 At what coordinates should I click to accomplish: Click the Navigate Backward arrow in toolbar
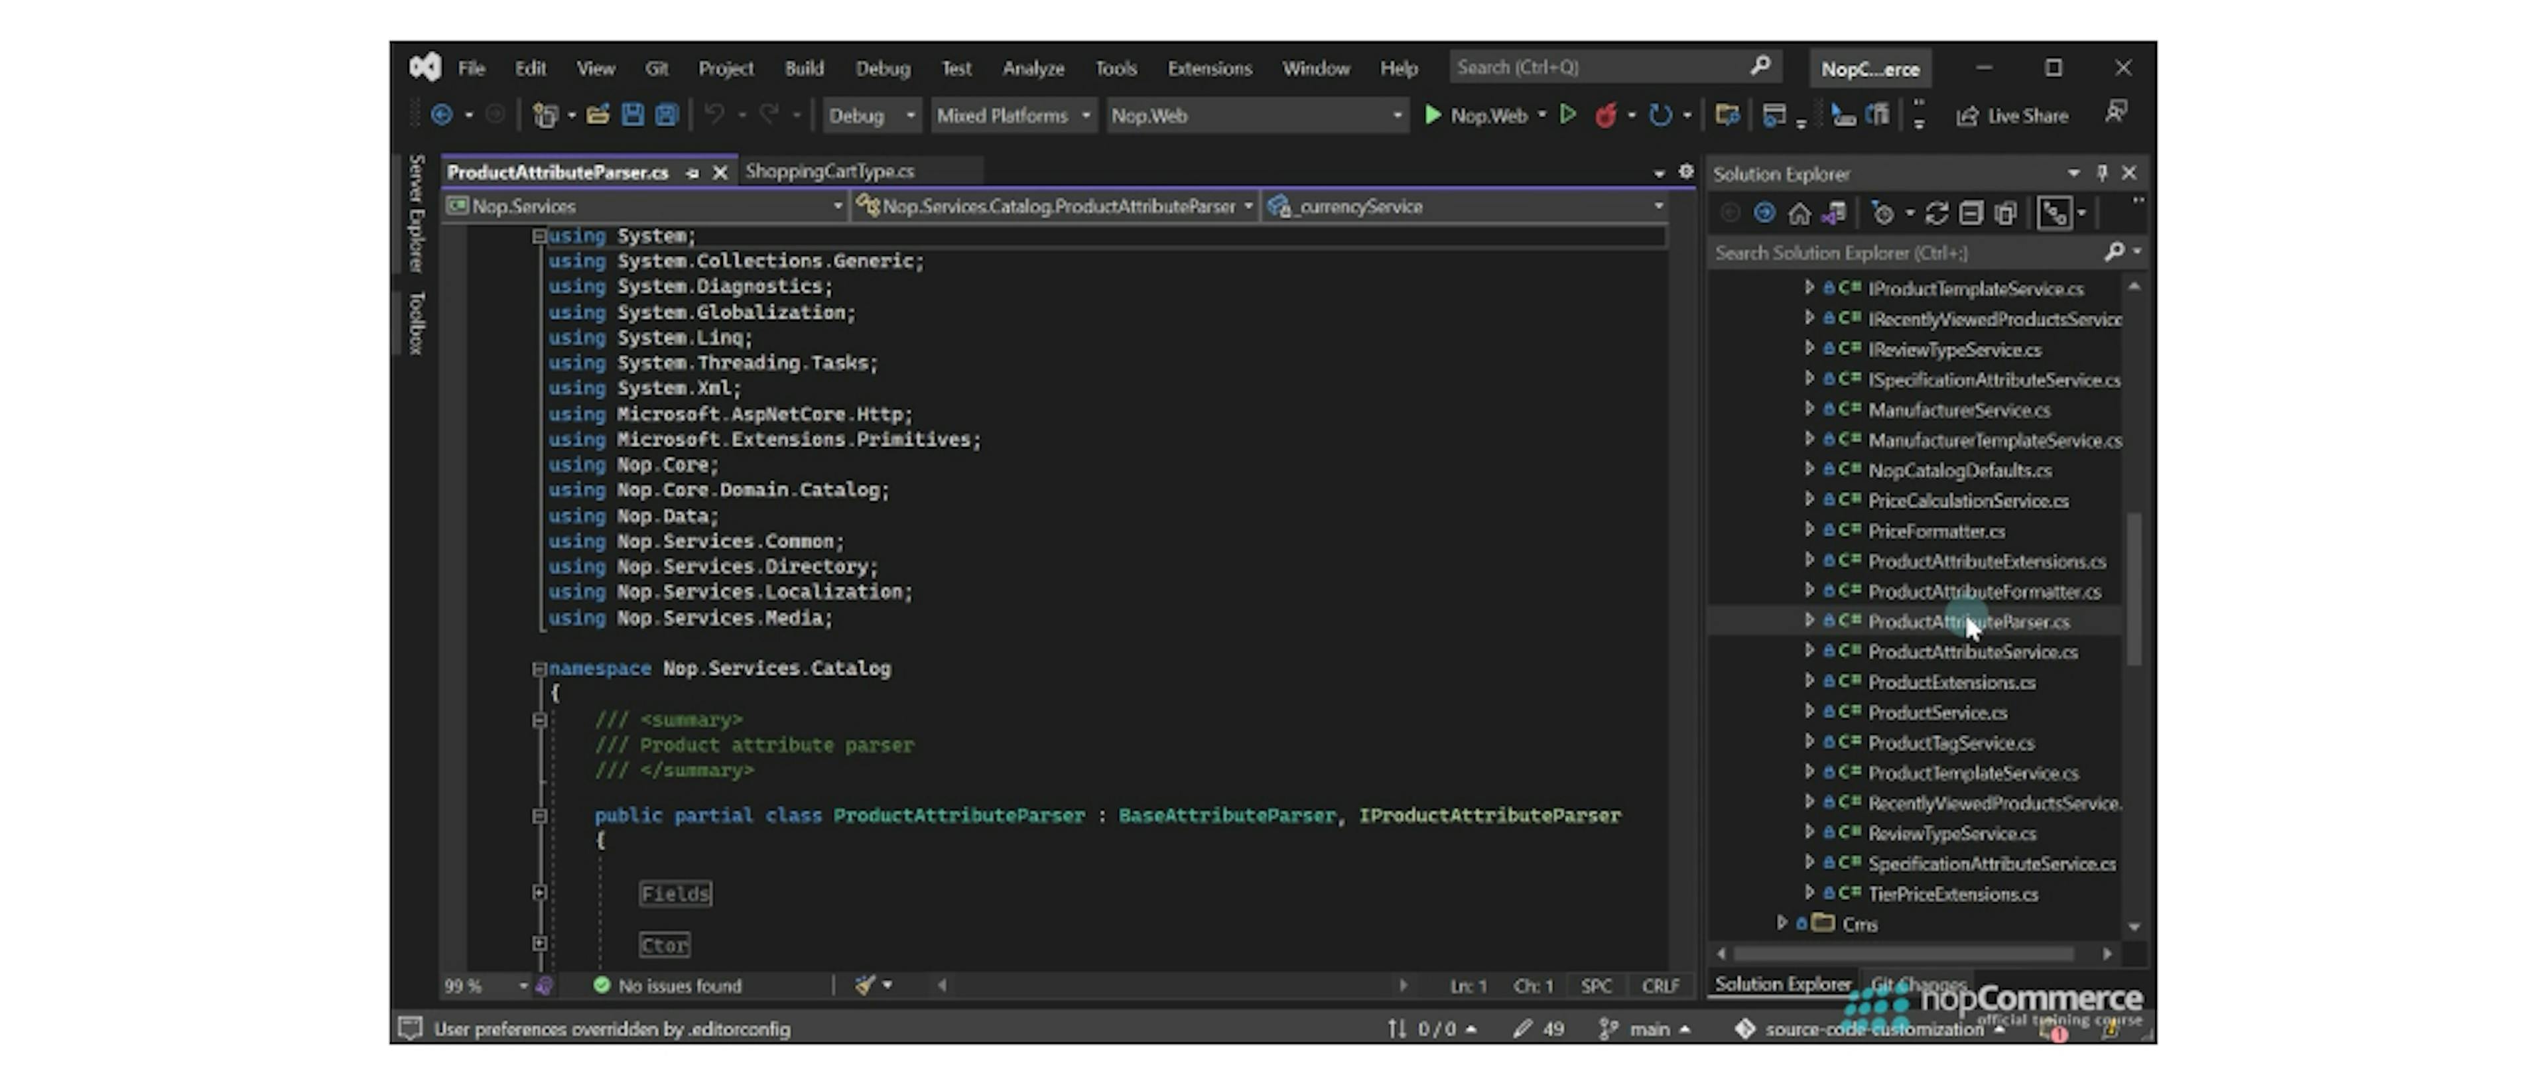coord(442,115)
